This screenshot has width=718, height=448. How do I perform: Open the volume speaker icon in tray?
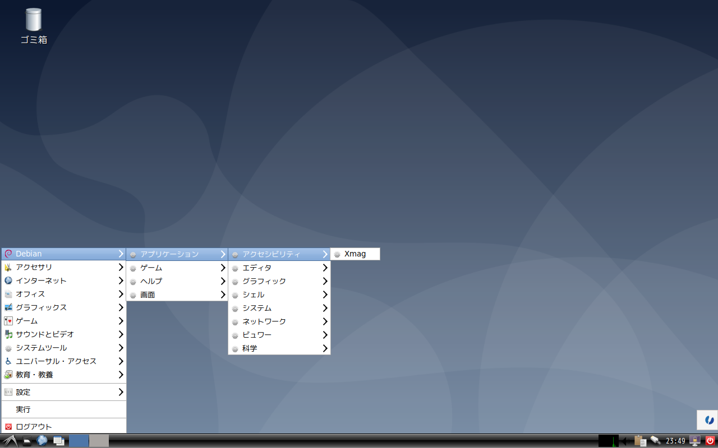click(625, 441)
